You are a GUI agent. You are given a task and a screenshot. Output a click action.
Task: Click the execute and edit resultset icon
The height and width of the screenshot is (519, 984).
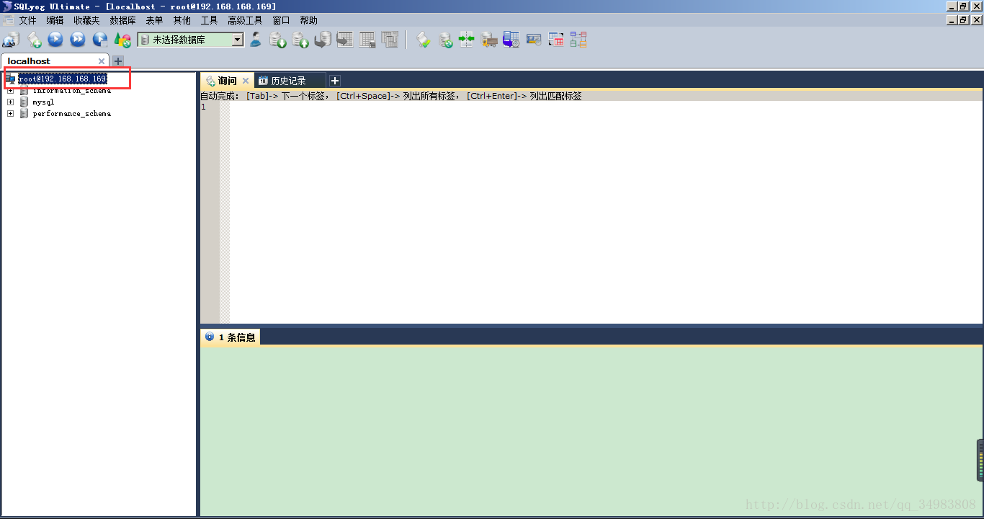(x=100, y=40)
